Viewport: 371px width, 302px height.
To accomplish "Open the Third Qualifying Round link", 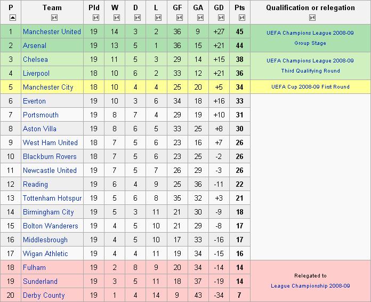I will [310, 71].
